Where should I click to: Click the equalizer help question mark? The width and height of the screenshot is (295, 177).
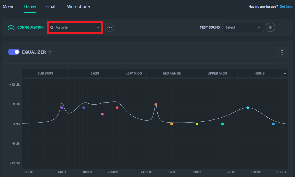50,52
